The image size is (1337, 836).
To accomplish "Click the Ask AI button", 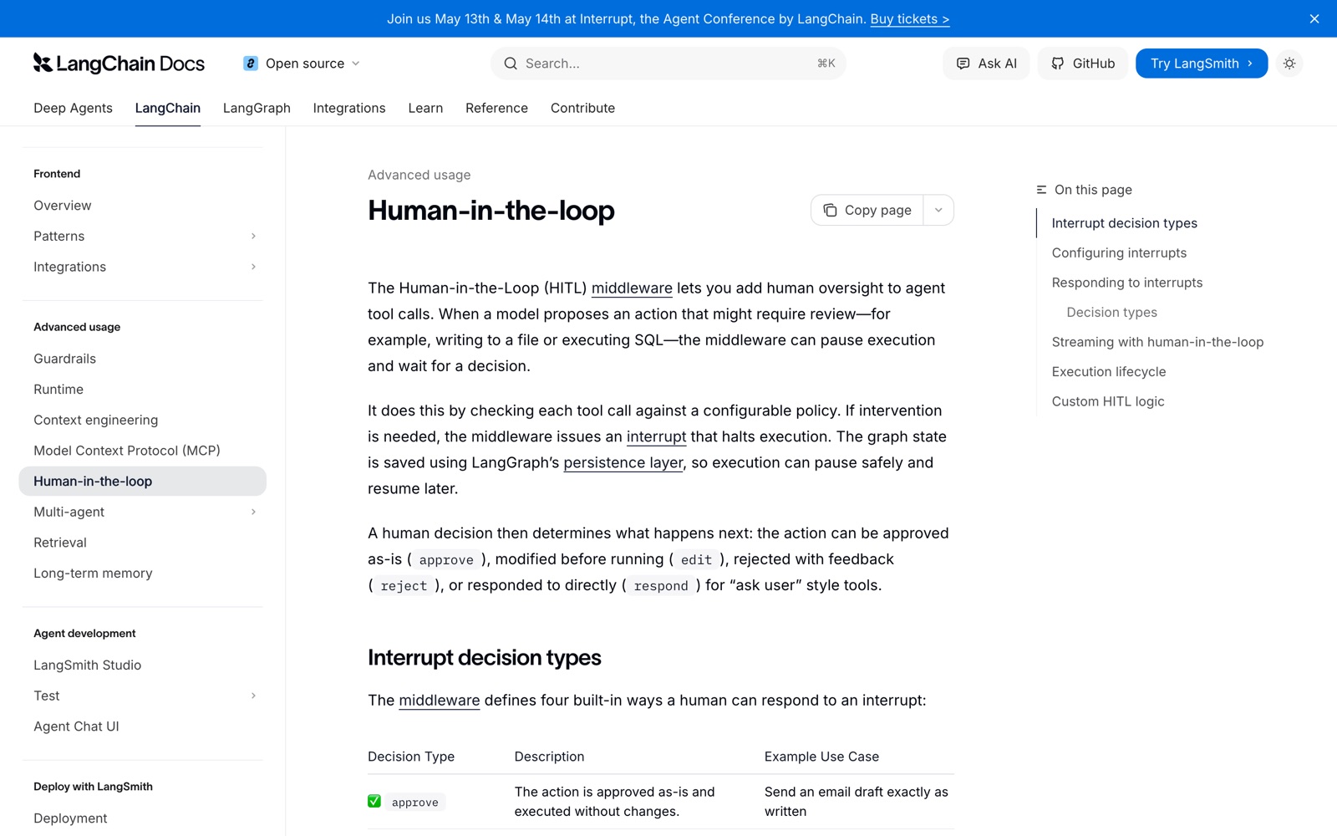I will point(987,64).
